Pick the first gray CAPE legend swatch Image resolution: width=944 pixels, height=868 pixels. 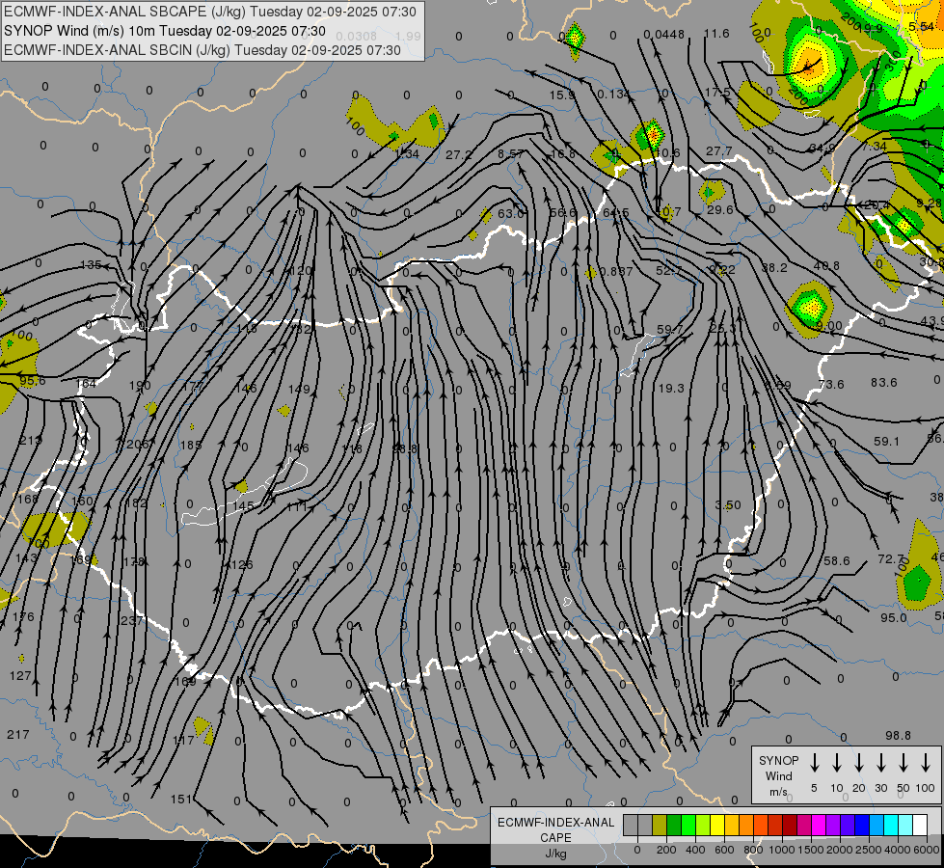[x=631, y=826]
